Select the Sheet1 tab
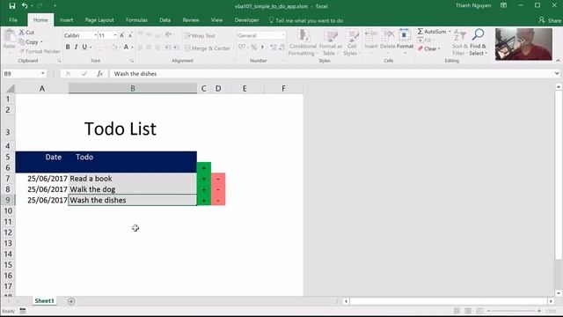 pyautogui.click(x=44, y=301)
